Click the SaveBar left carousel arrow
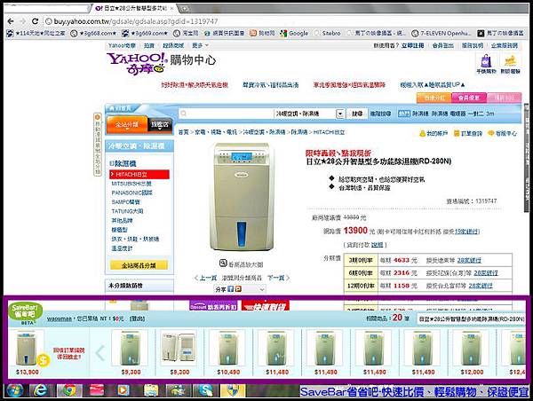The image size is (533, 401). point(99,353)
